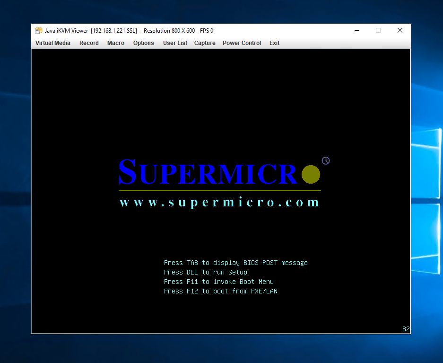Click 'Press F11 to invoke Boot Menu'
This screenshot has height=363, width=443.
tap(219, 282)
